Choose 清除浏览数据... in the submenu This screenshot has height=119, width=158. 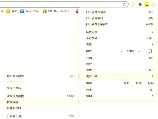pos(39,96)
